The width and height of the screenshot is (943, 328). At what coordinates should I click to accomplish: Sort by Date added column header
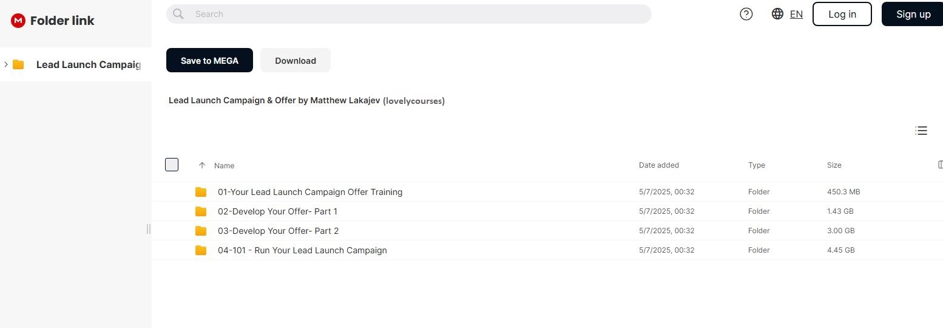(x=658, y=165)
